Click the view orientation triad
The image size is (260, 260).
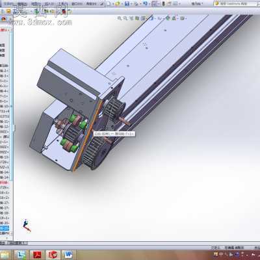click(x=27, y=226)
